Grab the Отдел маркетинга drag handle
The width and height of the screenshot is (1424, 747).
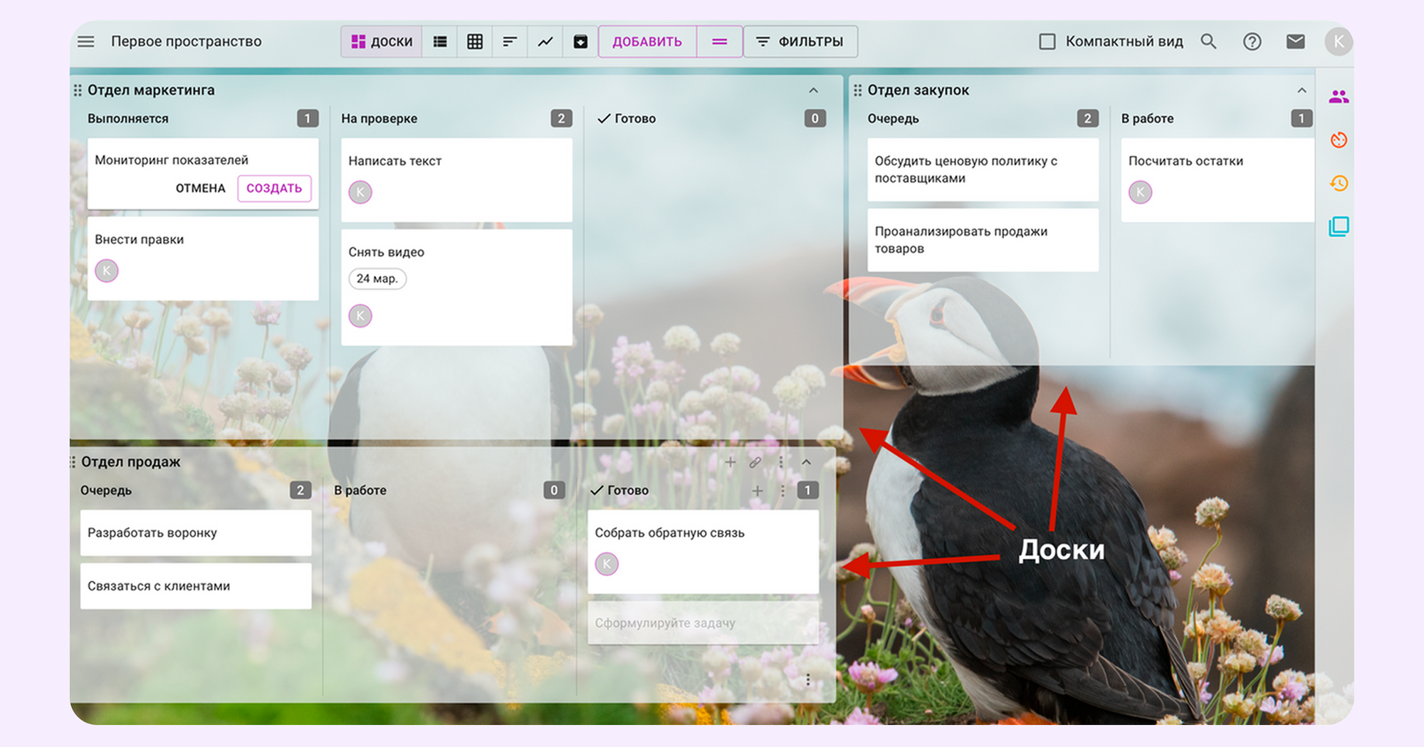pos(78,90)
